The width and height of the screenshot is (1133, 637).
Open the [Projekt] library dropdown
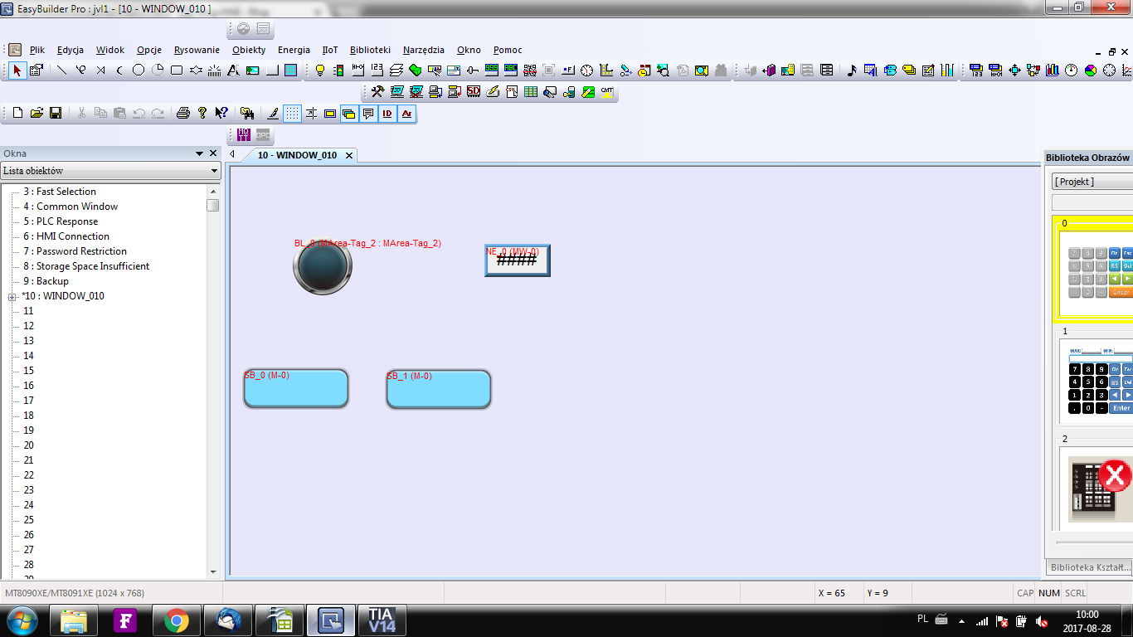click(x=1092, y=182)
